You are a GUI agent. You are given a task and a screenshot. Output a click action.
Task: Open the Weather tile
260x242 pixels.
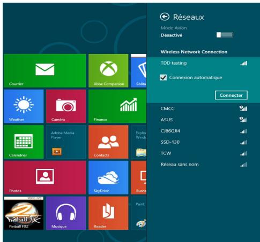24,106
